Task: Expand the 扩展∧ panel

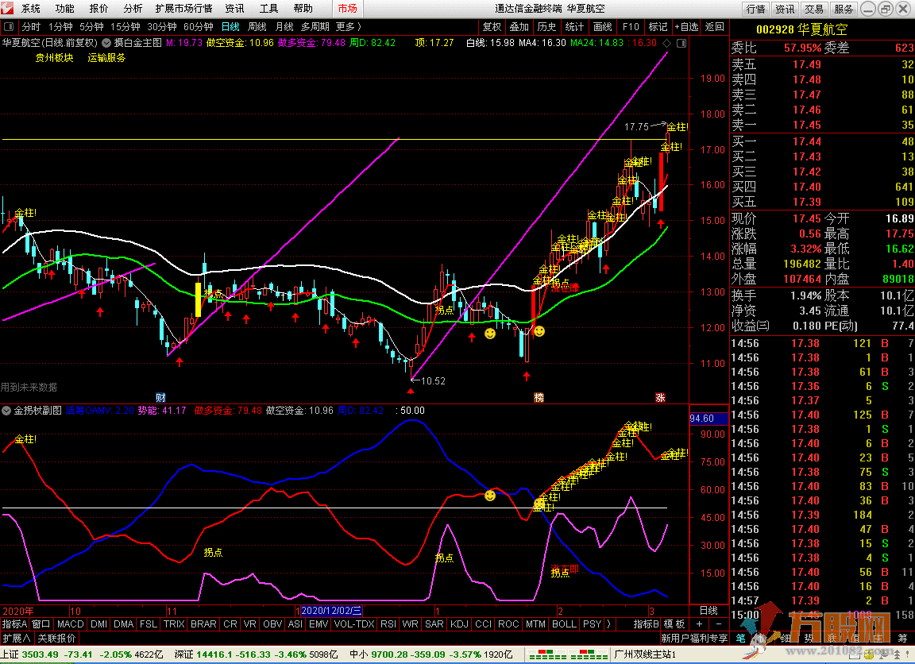Action: [17, 639]
